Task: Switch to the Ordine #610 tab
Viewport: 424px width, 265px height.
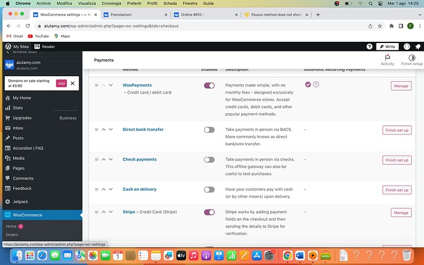Action: pyautogui.click(x=206, y=15)
